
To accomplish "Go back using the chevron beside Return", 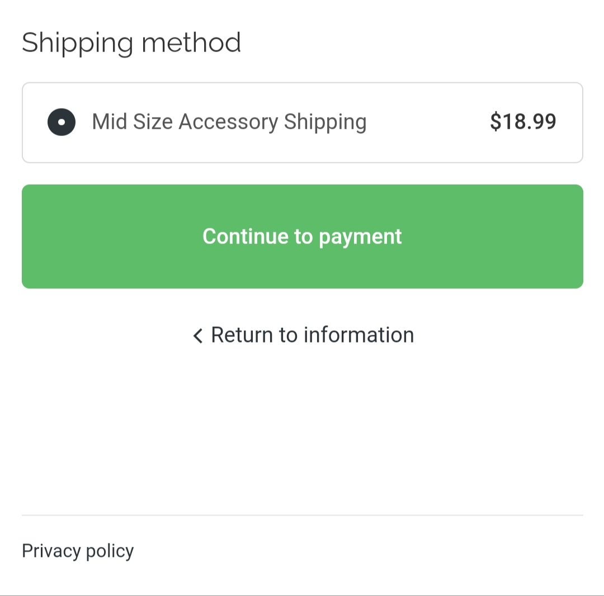I will (x=197, y=336).
